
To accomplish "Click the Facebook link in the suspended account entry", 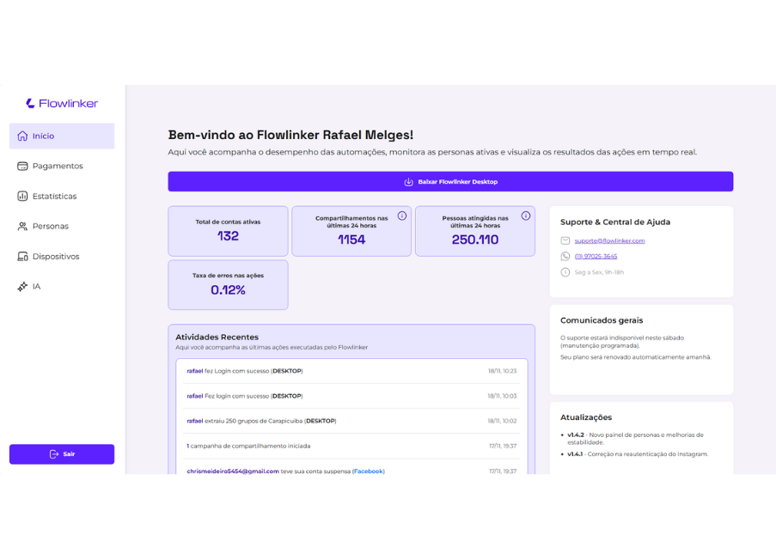I will [x=368, y=471].
